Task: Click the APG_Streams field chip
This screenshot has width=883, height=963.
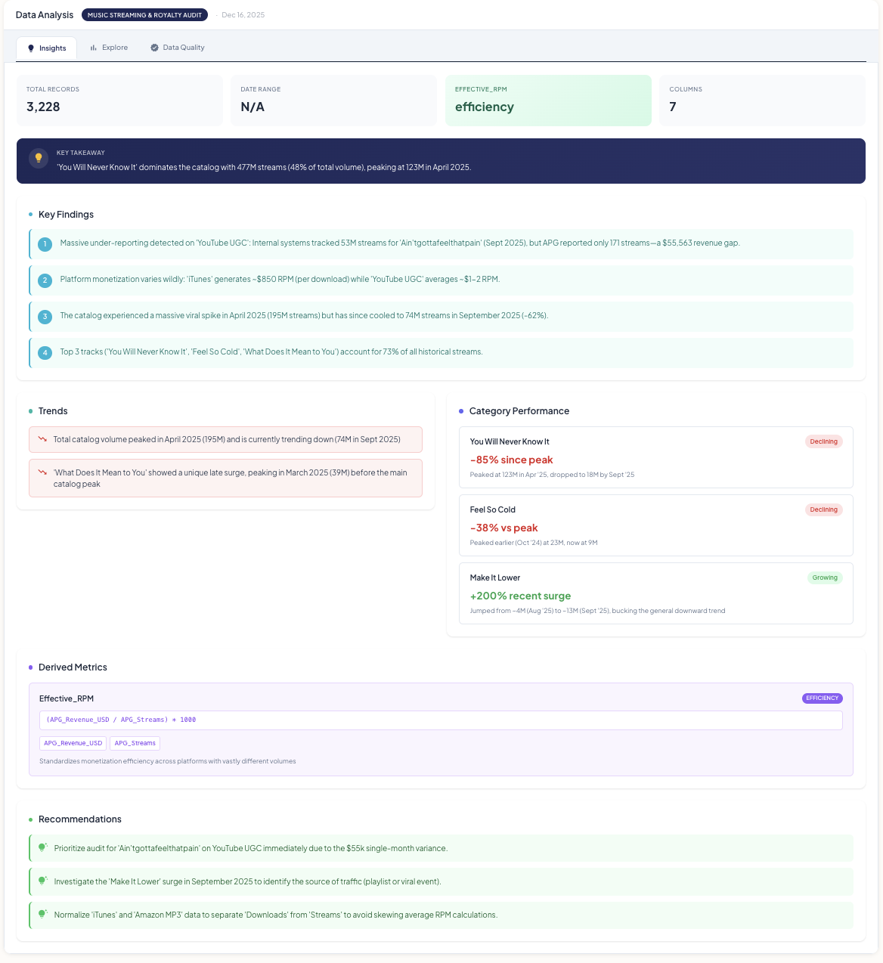Action: pyautogui.click(x=135, y=743)
